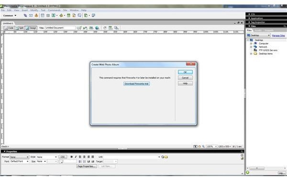
Task: Click Help in the photo album dialog
Action: pyautogui.click(x=185, y=83)
